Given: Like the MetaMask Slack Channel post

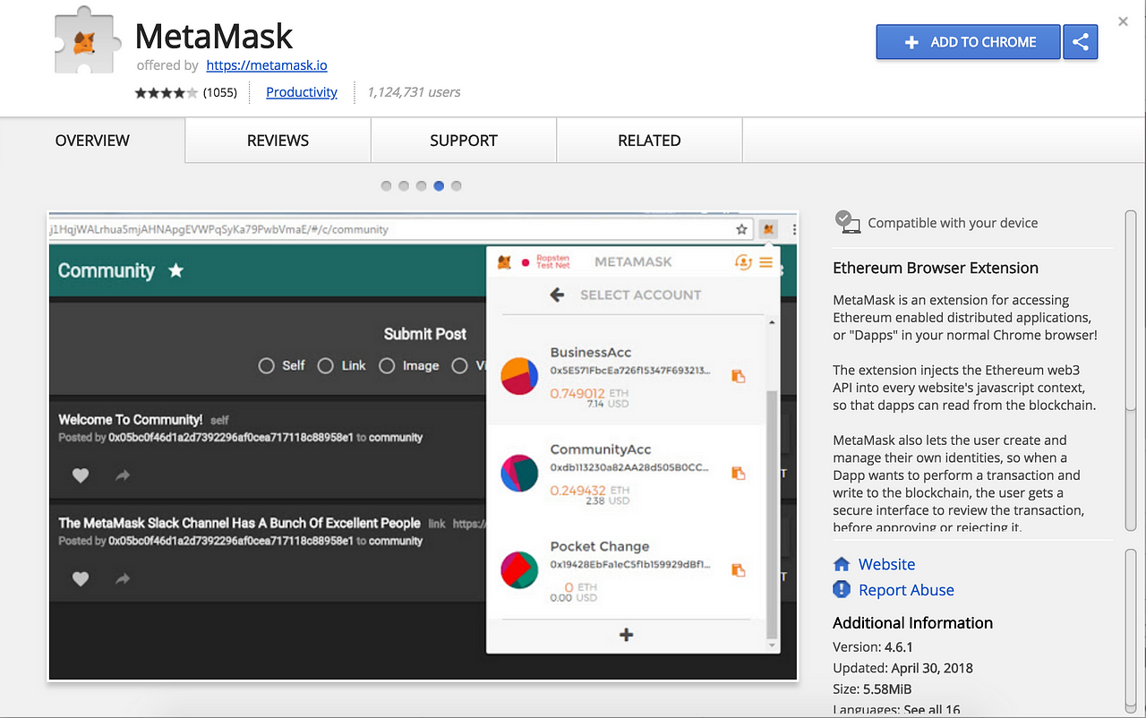Looking at the screenshot, I should pos(81,579).
